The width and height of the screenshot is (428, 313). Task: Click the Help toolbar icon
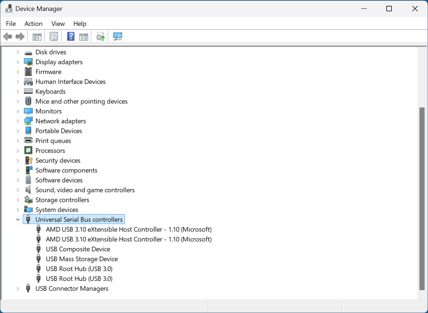click(x=71, y=36)
